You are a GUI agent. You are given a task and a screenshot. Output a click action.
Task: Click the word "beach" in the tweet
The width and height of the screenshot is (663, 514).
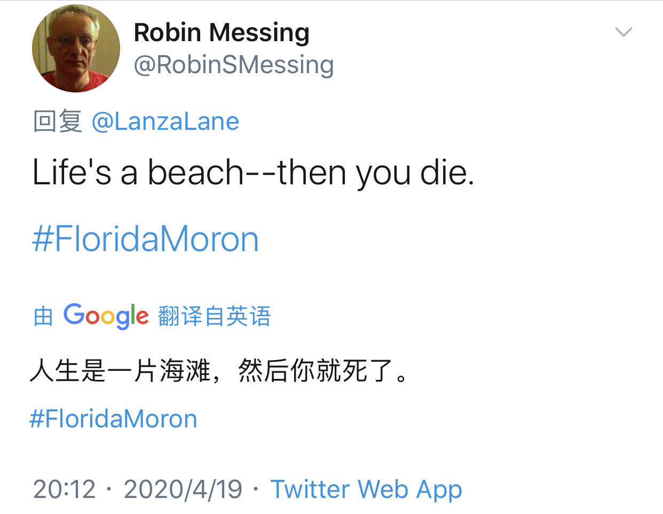coord(196,173)
